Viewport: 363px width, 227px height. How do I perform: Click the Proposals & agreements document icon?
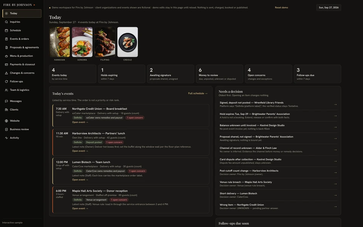tap(6, 48)
